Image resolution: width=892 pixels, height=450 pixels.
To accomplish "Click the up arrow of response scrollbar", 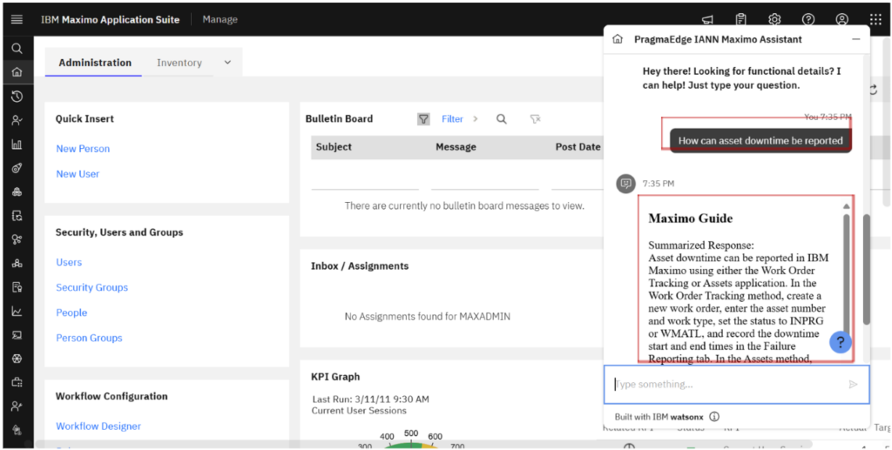I will 847,206.
